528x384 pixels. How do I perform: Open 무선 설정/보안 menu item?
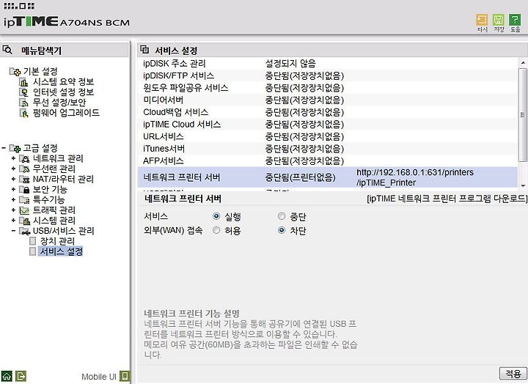(x=59, y=103)
